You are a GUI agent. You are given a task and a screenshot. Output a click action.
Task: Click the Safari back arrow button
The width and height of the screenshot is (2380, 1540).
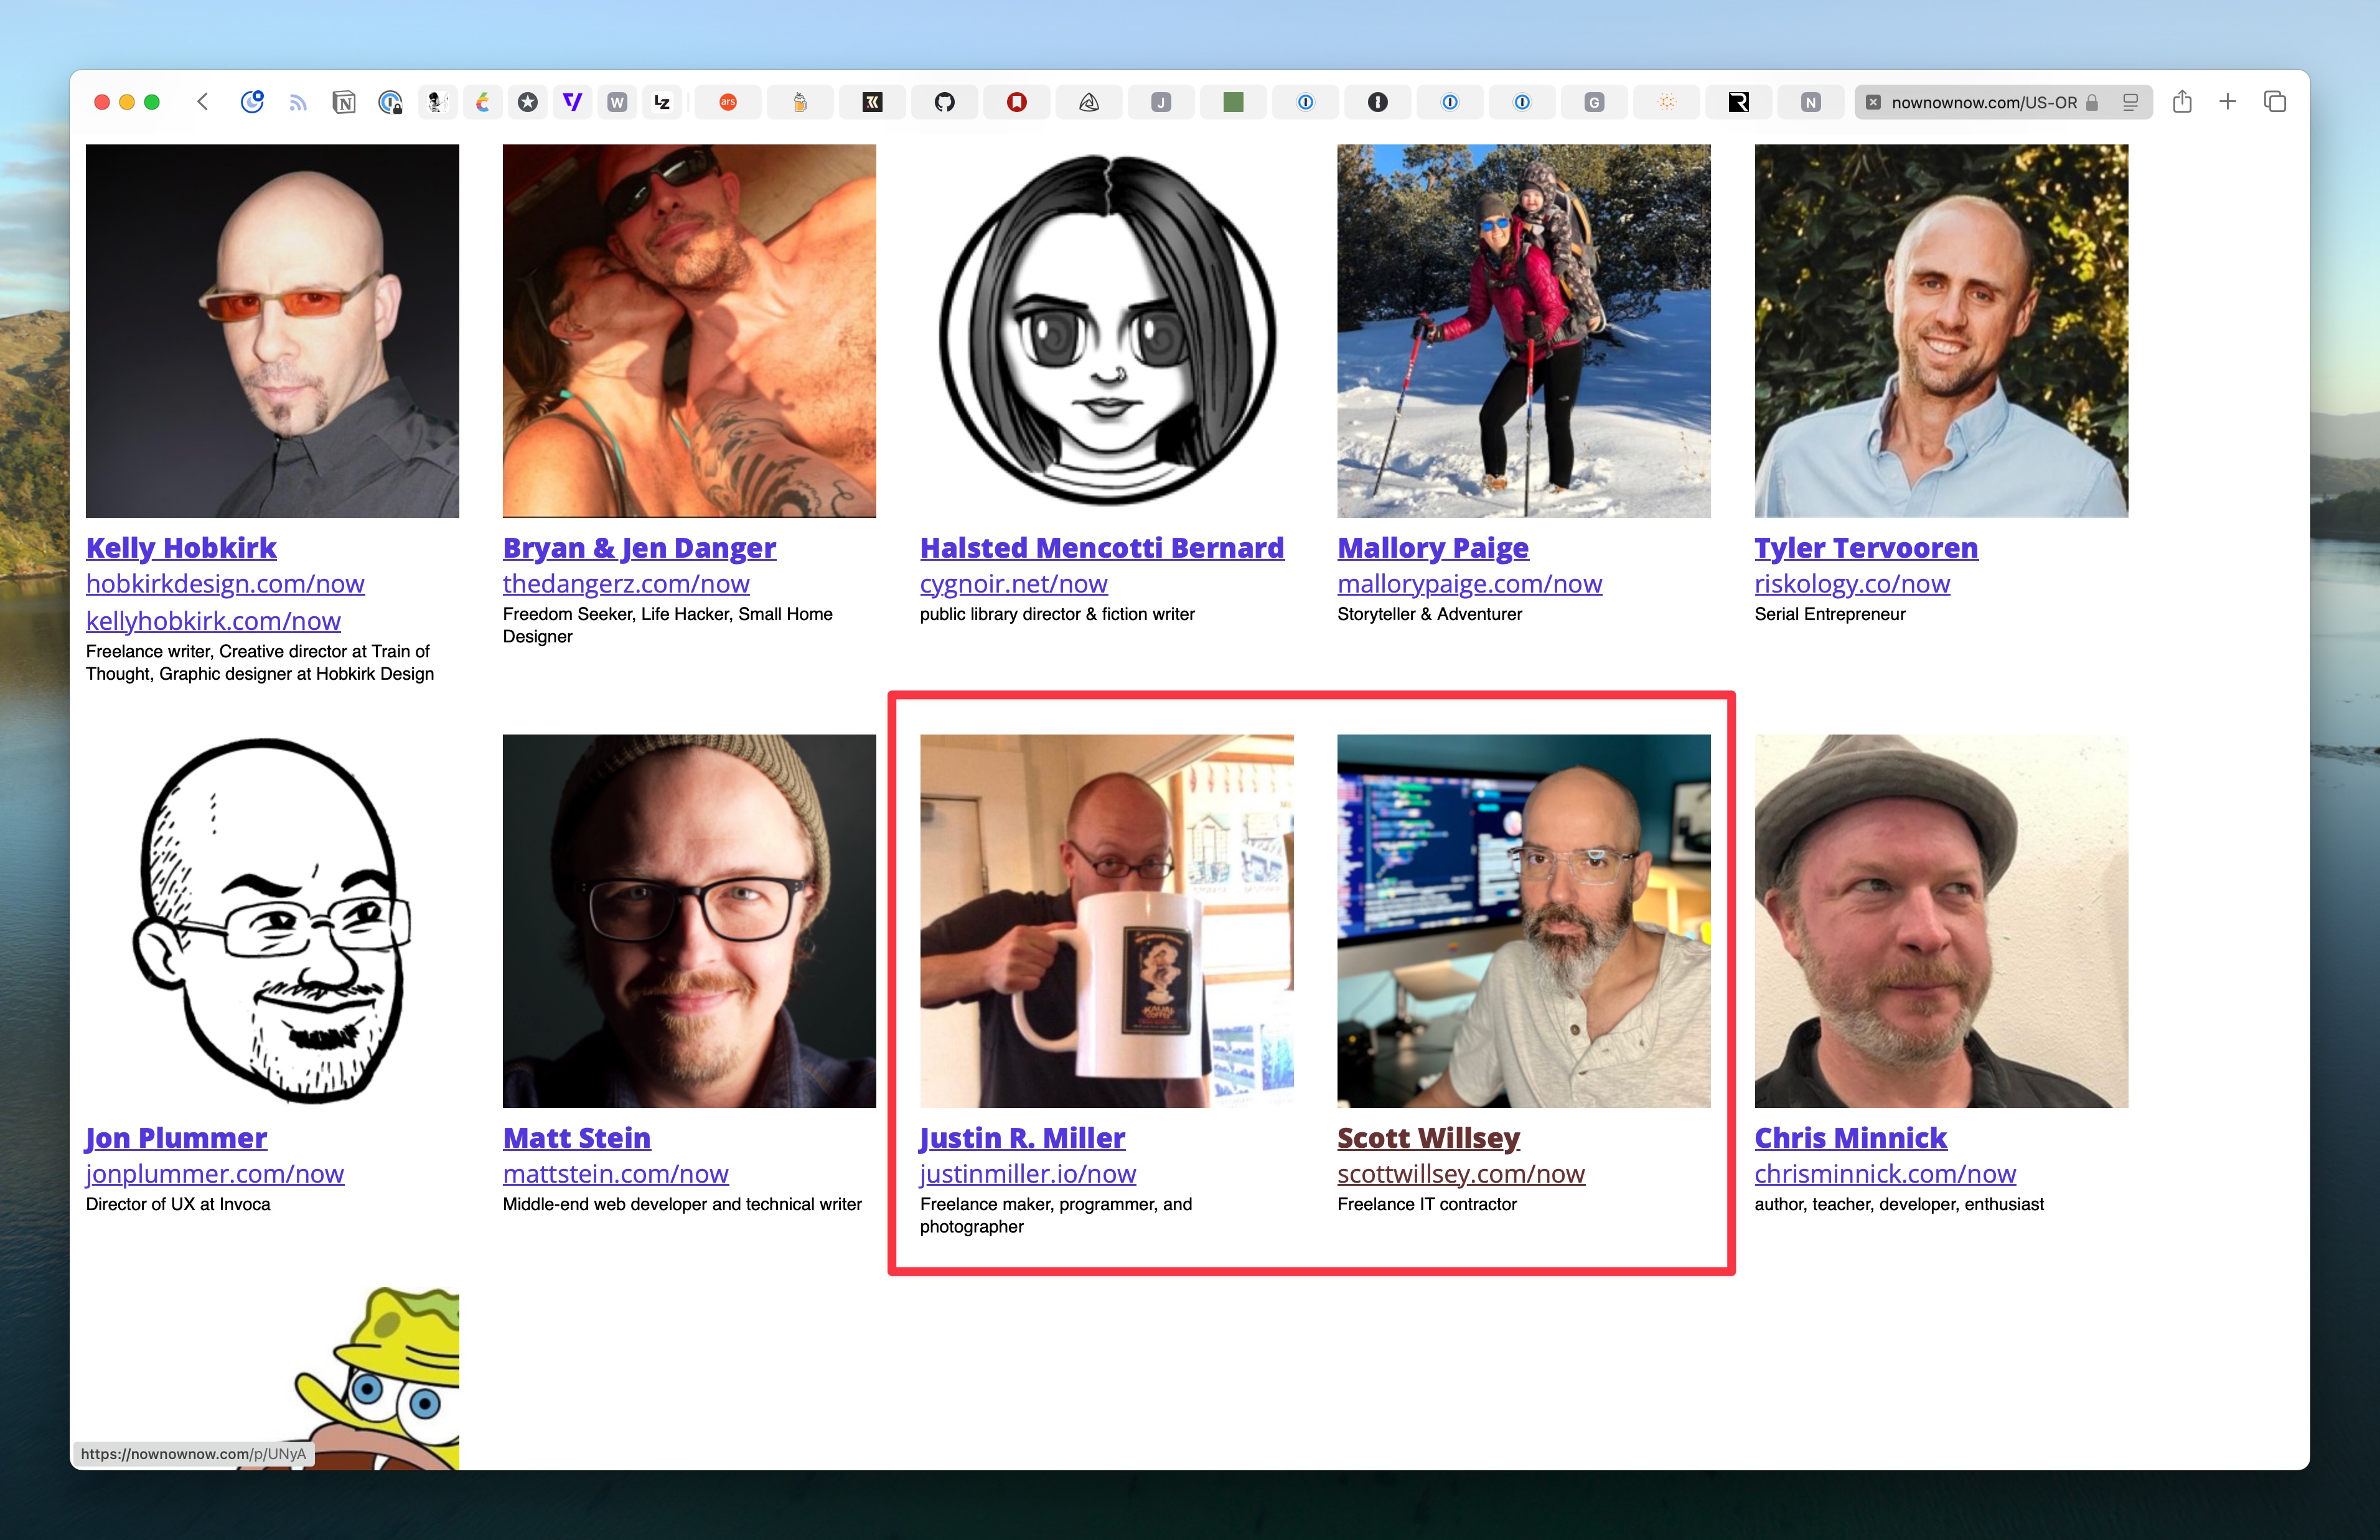pos(203,102)
